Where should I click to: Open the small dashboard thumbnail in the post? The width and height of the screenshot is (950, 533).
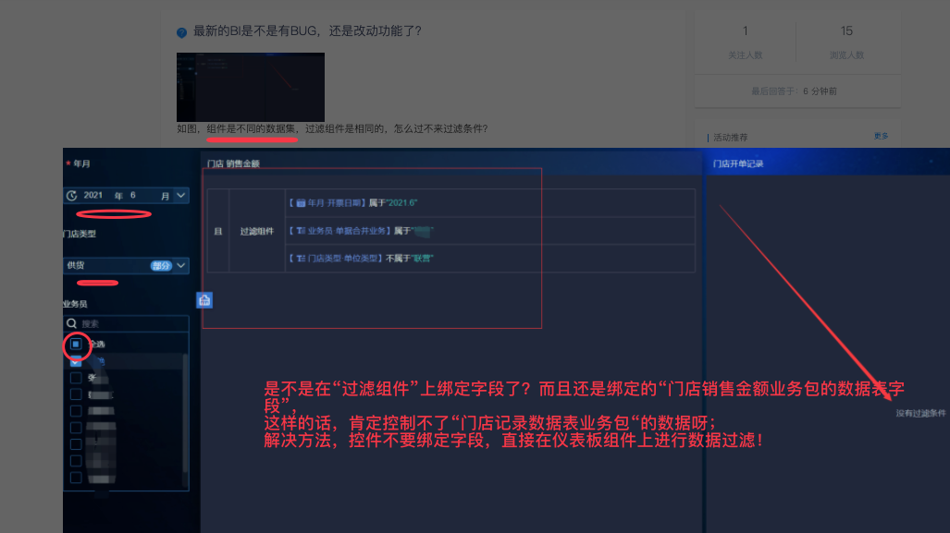click(x=251, y=87)
